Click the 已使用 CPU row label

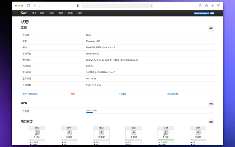click(26, 111)
